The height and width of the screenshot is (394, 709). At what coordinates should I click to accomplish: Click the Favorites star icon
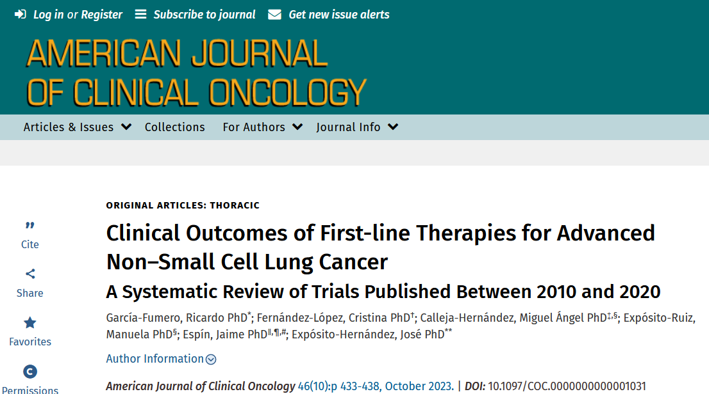29,323
